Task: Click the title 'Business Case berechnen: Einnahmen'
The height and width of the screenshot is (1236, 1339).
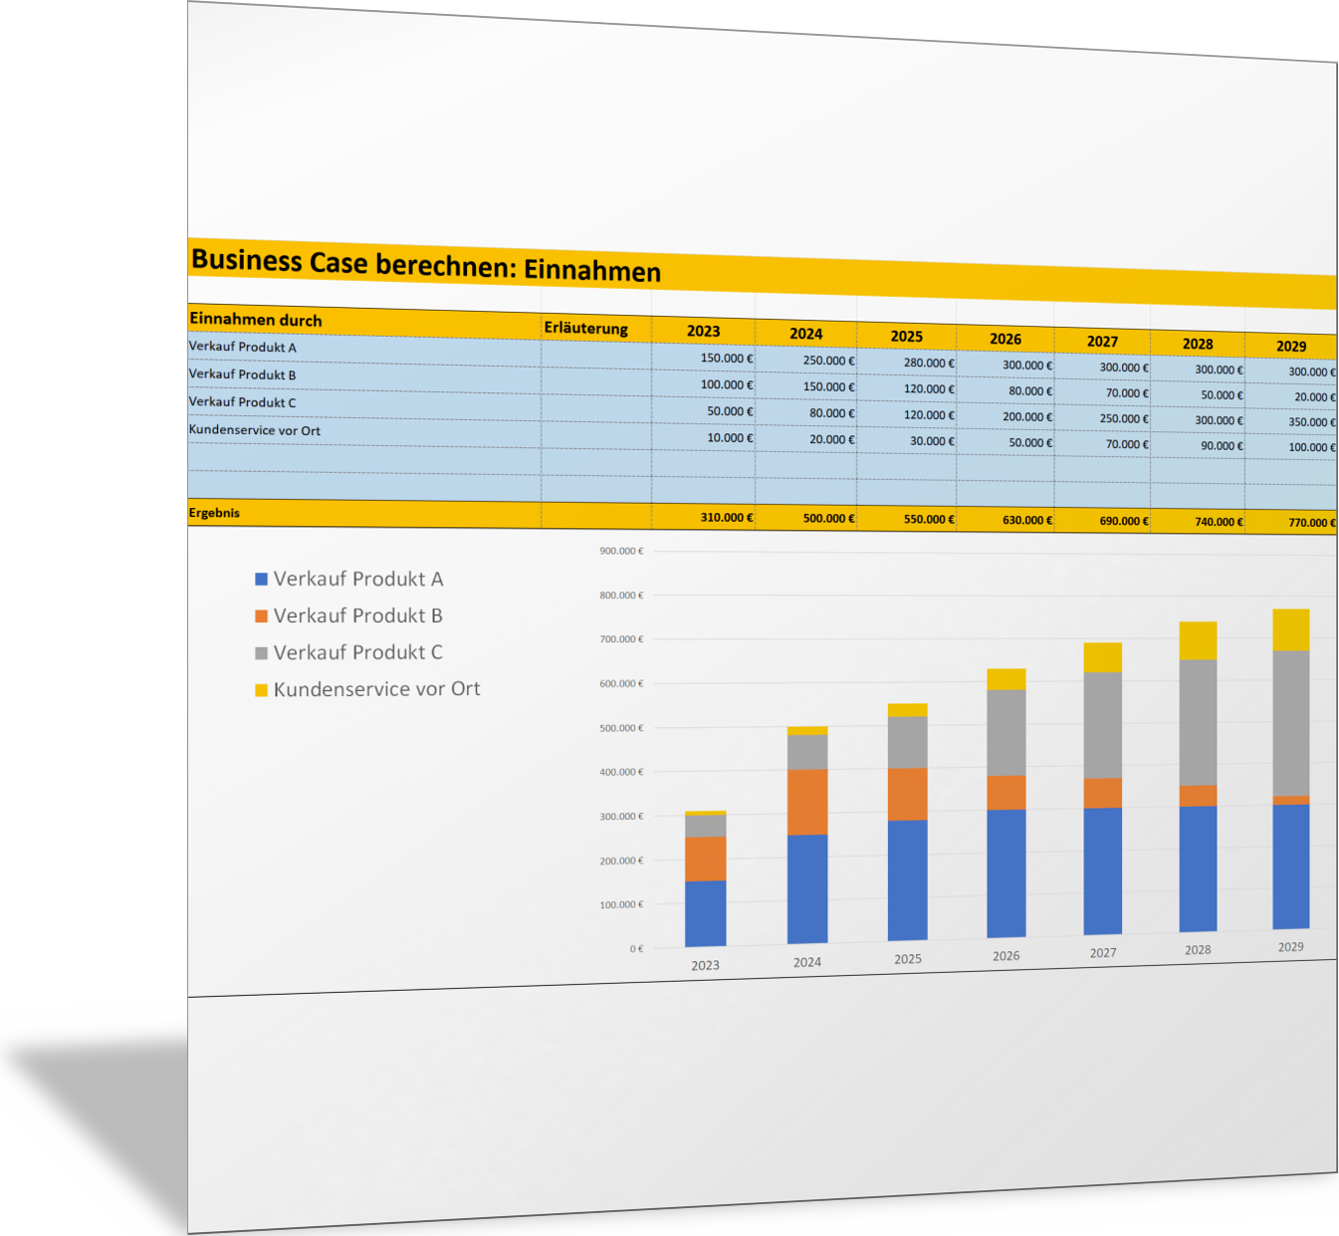Action: click(425, 265)
